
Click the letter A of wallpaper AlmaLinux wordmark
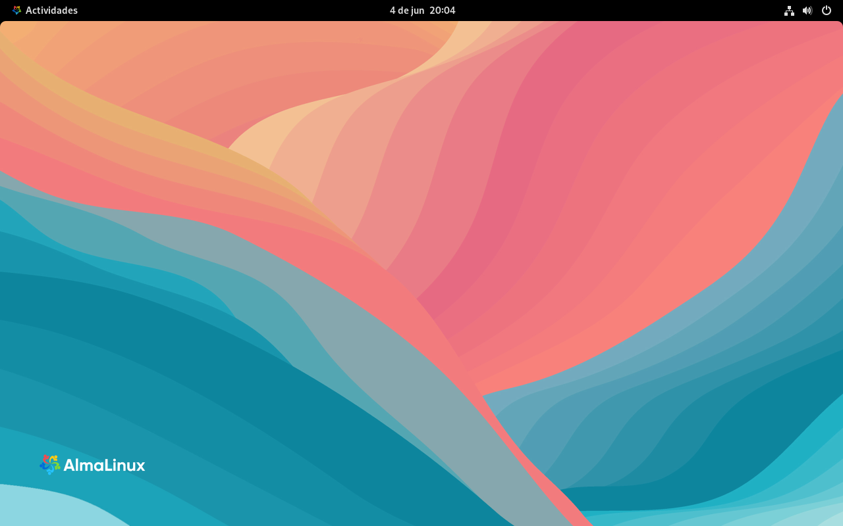click(70, 466)
